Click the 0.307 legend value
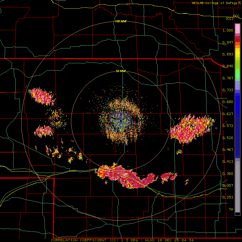This screenshot has height=242, width=242. (x=228, y=186)
